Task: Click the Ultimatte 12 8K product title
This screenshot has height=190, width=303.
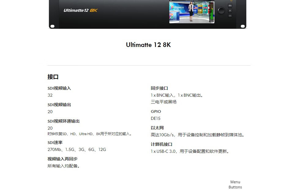Action: 148,45
